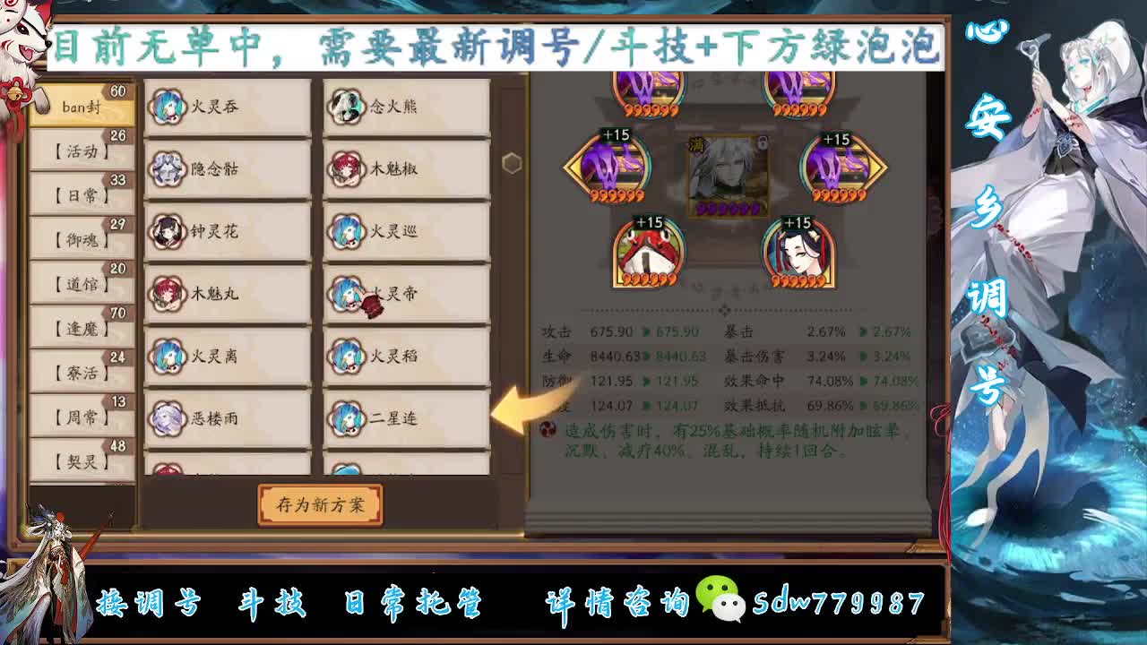Select the black-haired lady +15 soul icon
The height and width of the screenshot is (645, 1147).
pyautogui.click(x=798, y=253)
